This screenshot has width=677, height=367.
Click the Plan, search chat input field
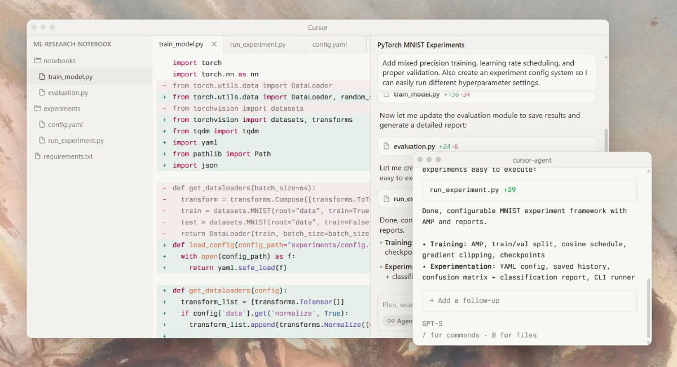pos(397,305)
